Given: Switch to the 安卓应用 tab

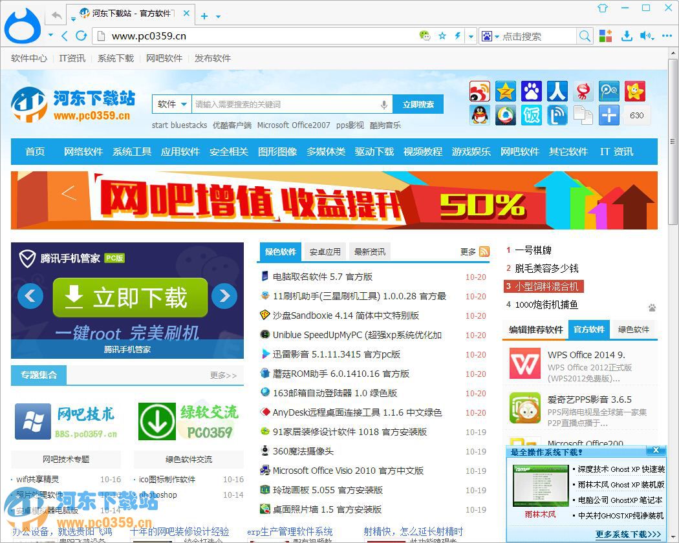Looking at the screenshot, I should click(x=325, y=252).
